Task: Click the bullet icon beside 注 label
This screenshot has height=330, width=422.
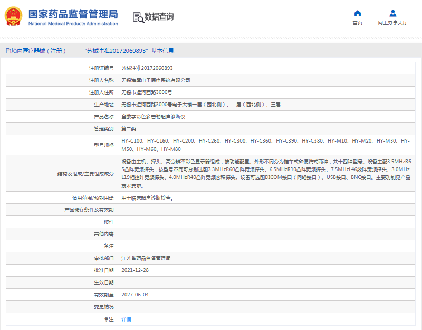Action: 105,319
